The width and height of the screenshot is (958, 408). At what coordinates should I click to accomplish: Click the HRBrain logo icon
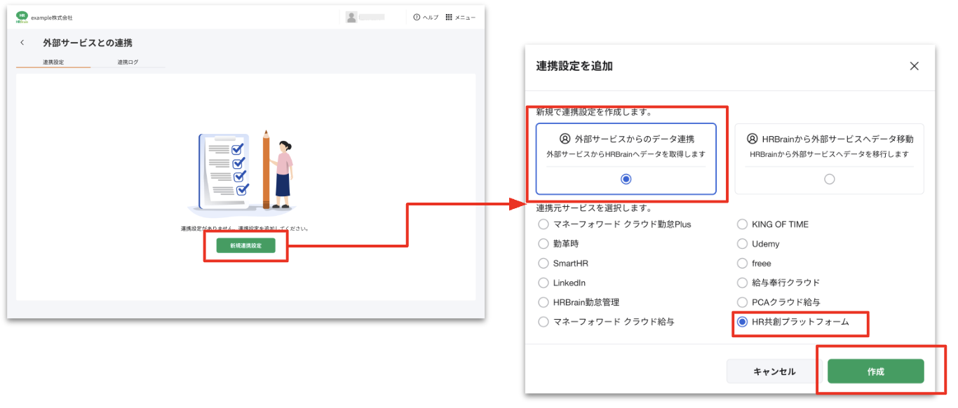(21, 17)
